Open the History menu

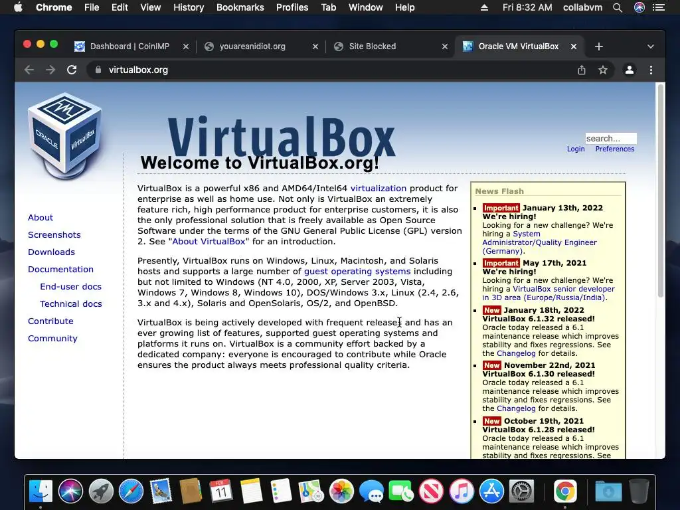click(189, 7)
